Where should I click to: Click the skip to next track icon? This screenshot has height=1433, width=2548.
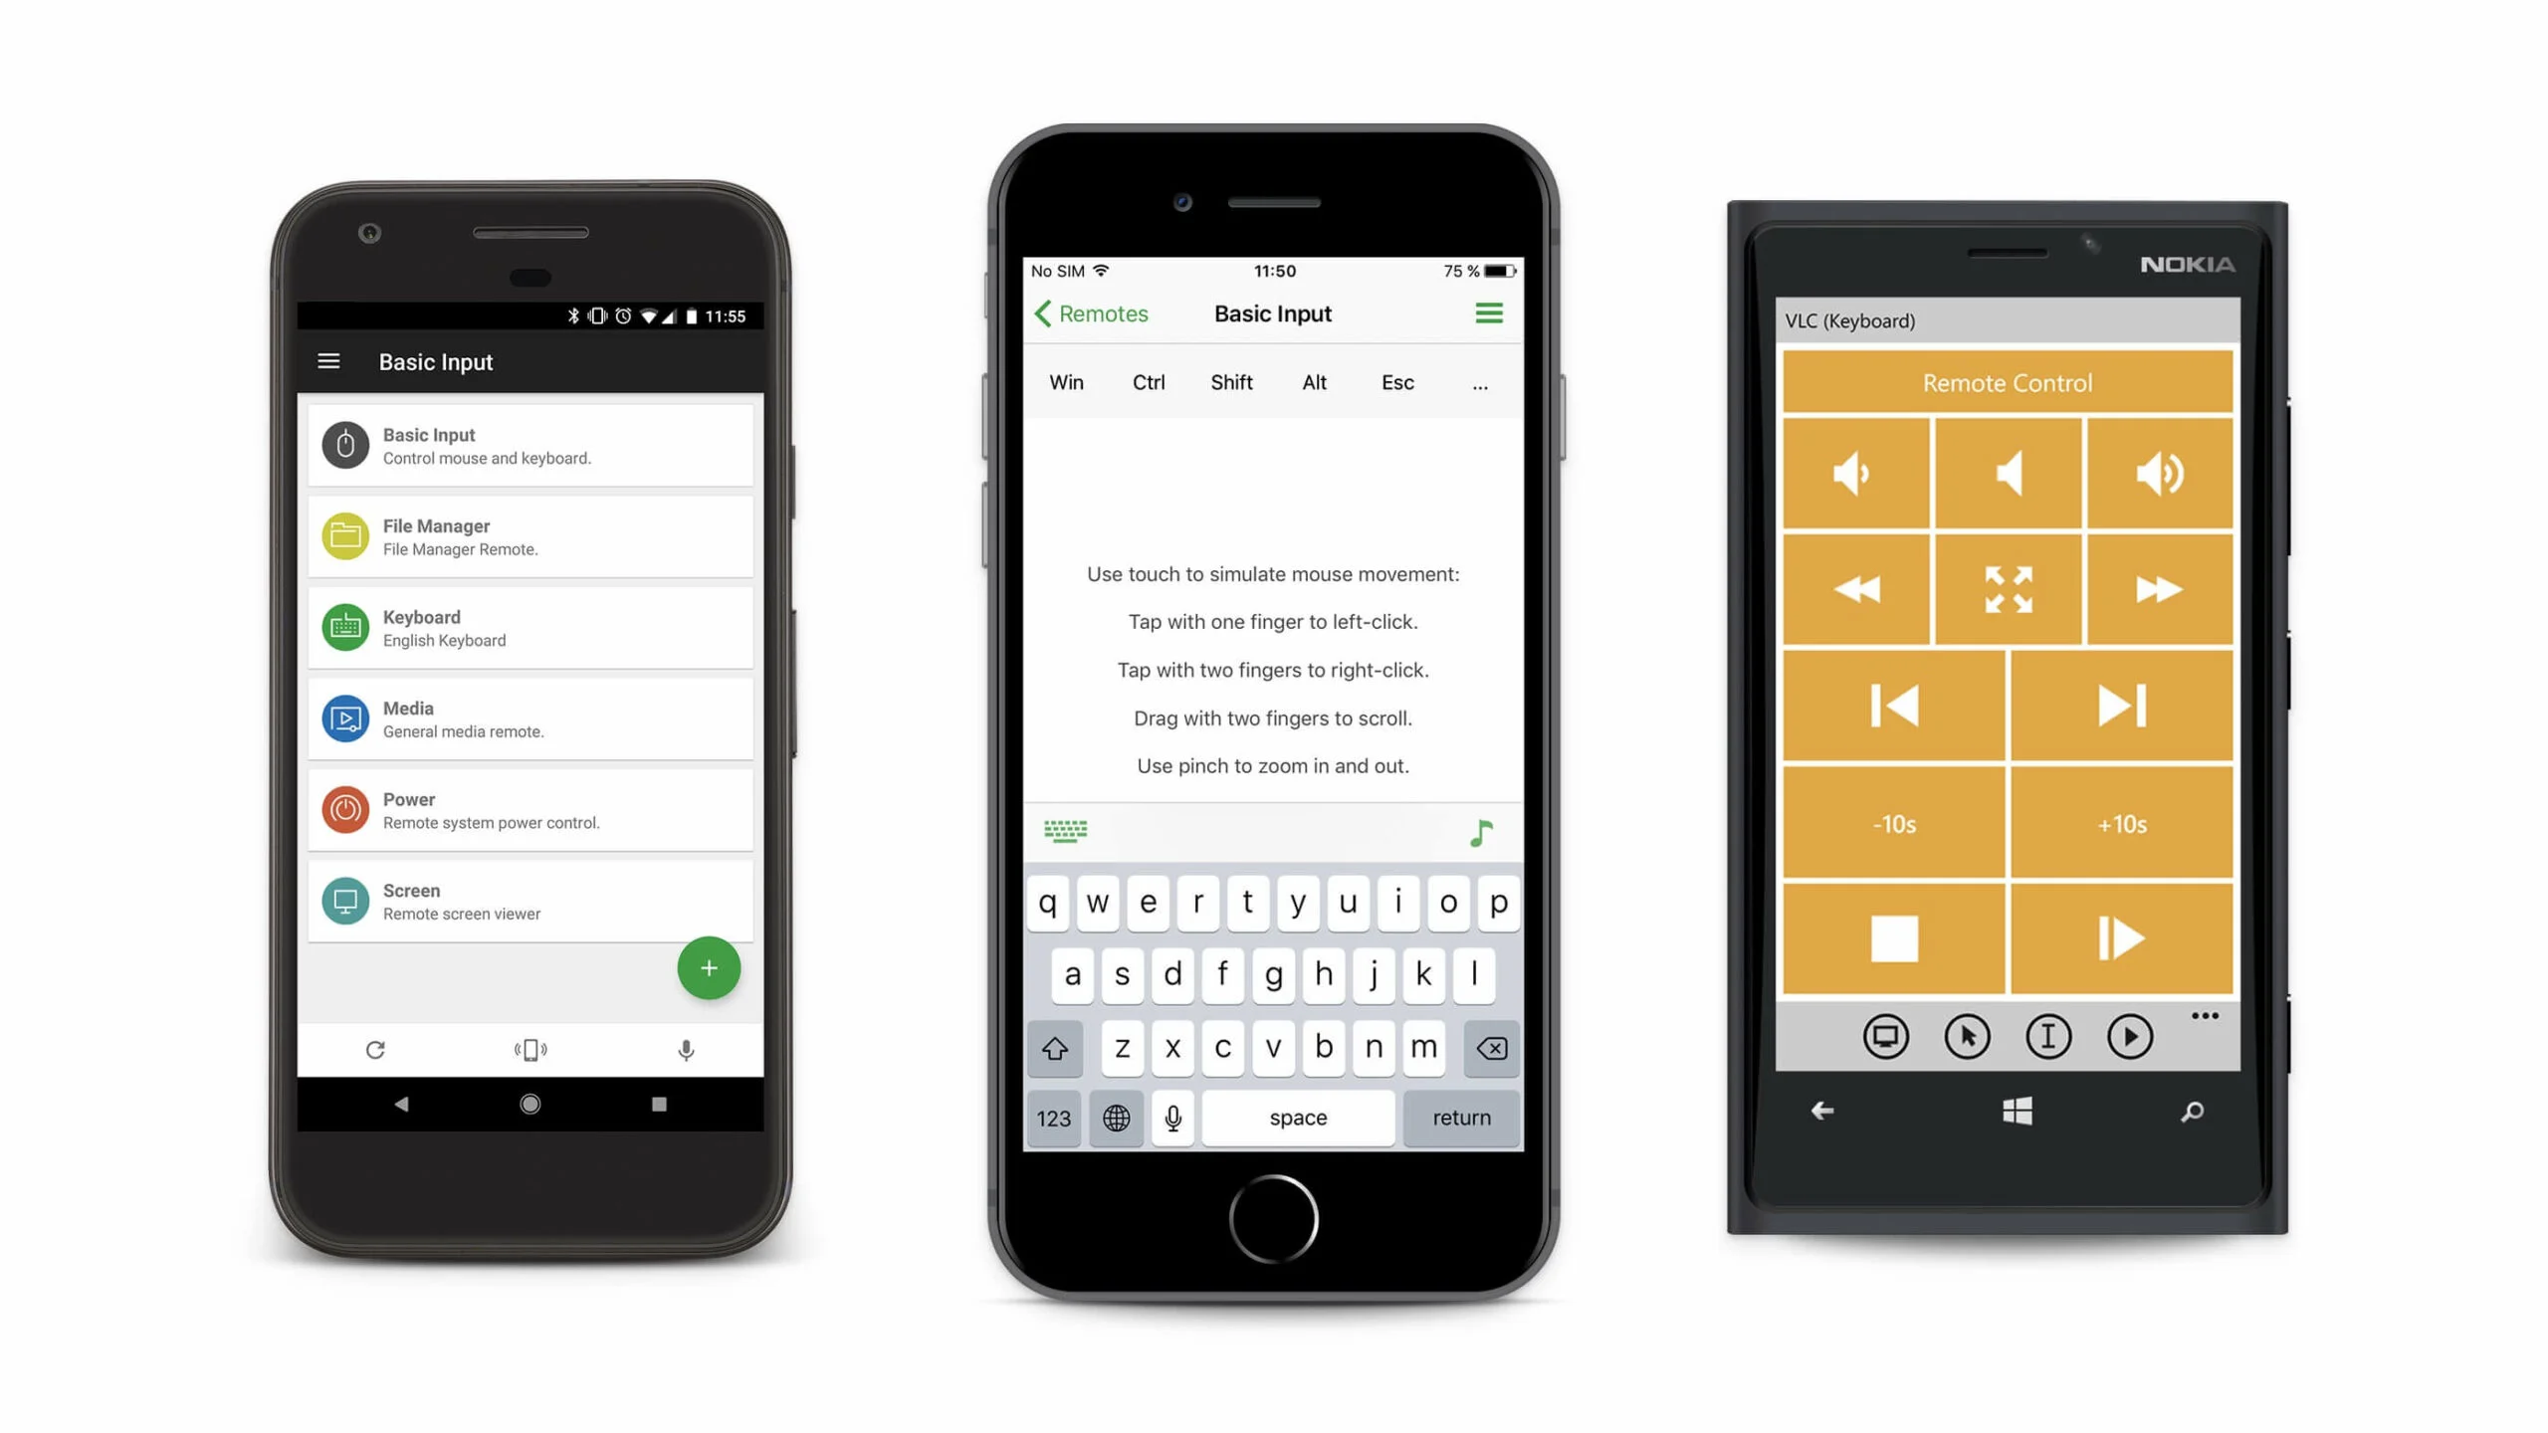2121,707
